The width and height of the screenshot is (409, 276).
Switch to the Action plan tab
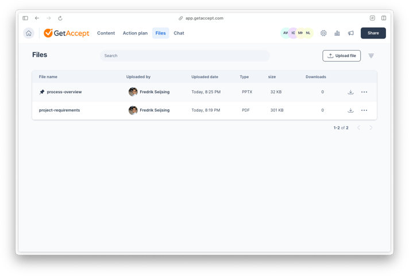coord(135,33)
